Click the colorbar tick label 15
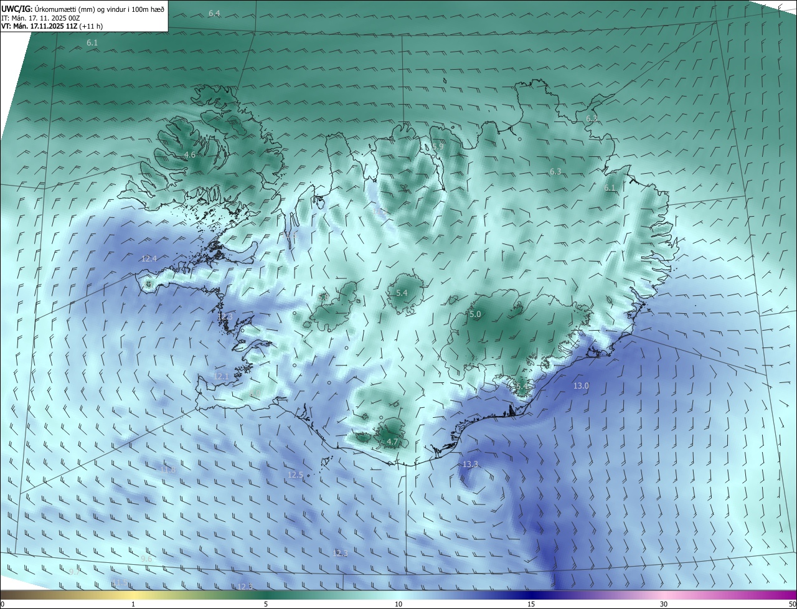 pos(531,604)
